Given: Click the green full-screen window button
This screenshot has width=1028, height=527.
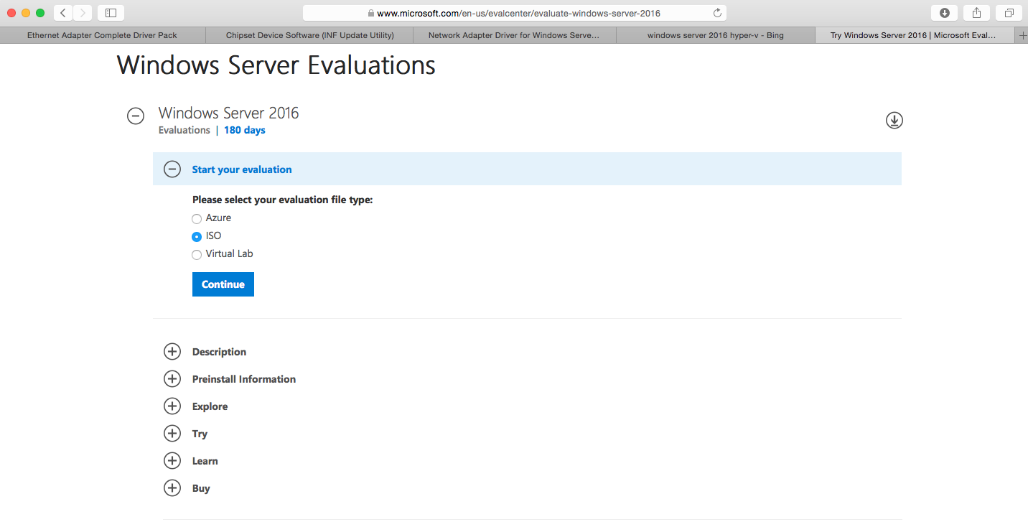Looking at the screenshot, I should click(x=40, y=13).
